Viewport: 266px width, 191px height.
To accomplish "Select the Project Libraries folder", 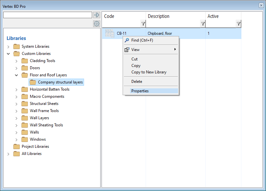I will tap(35, 146).
